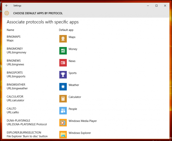Maximize the Settings window

pyautogui.click(x=157, y=6)
